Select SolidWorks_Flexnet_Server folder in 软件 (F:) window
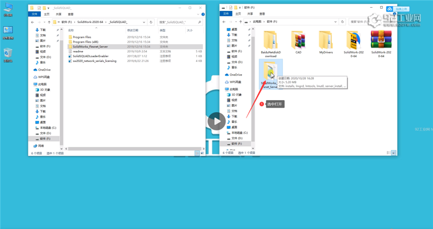Image resolution: width=433 pixels, height=229 pixels. pyautogui.click(x=270, y=74)
